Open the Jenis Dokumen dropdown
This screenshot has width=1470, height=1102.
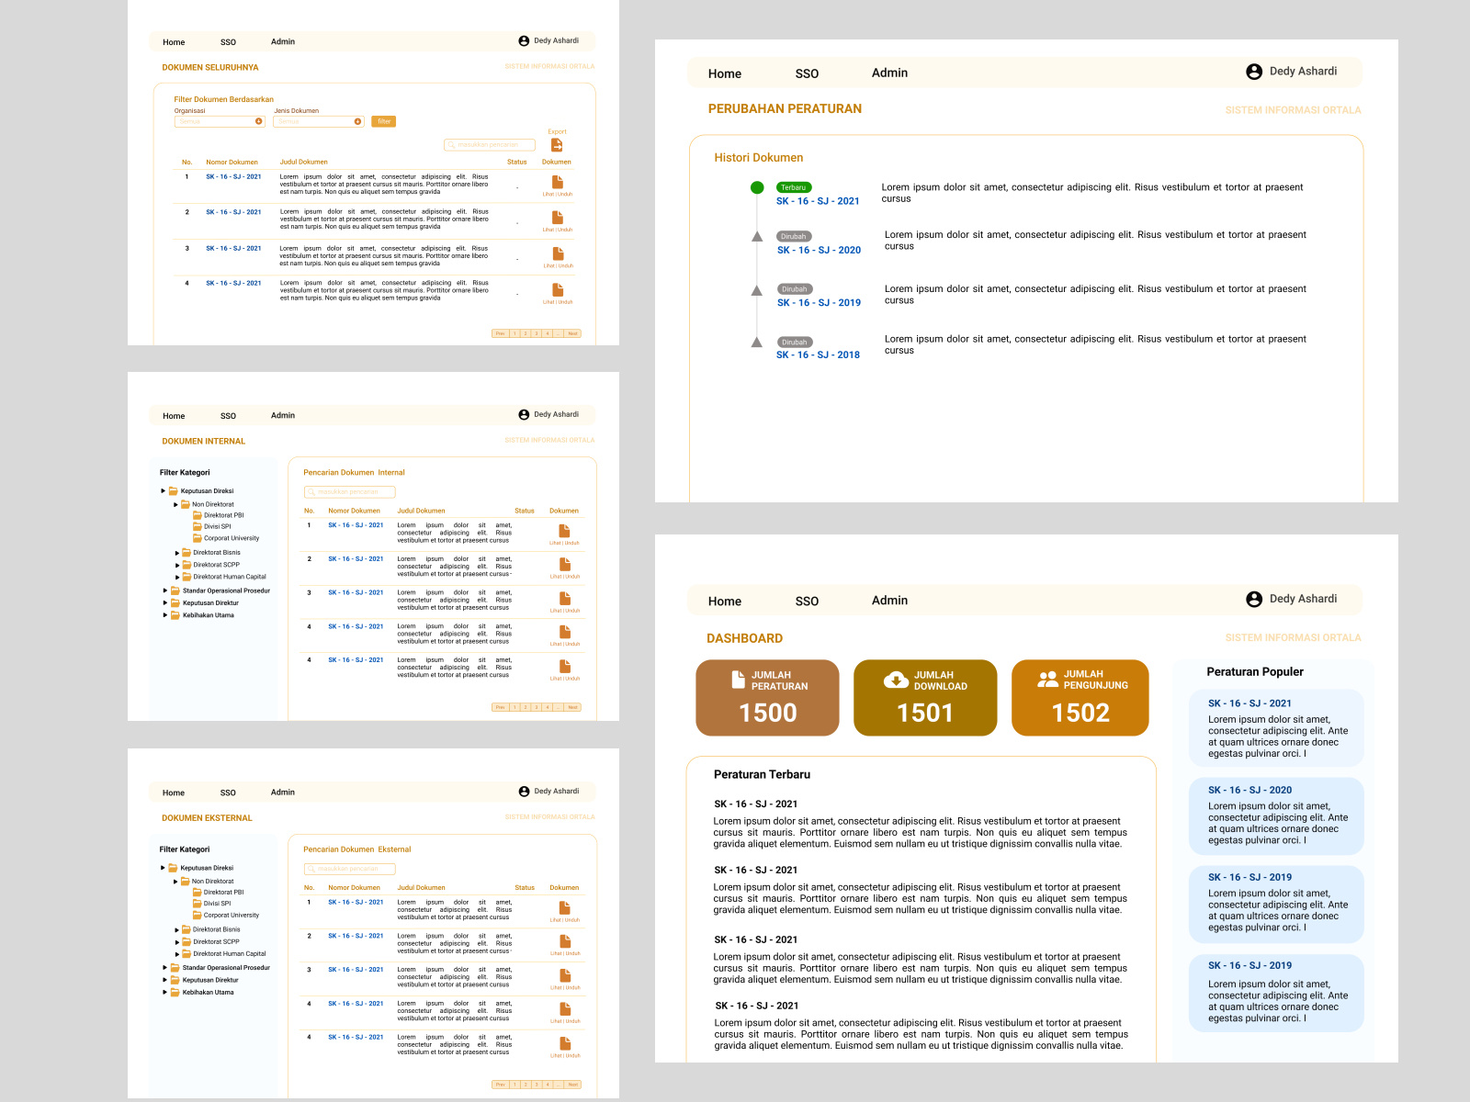319,121
